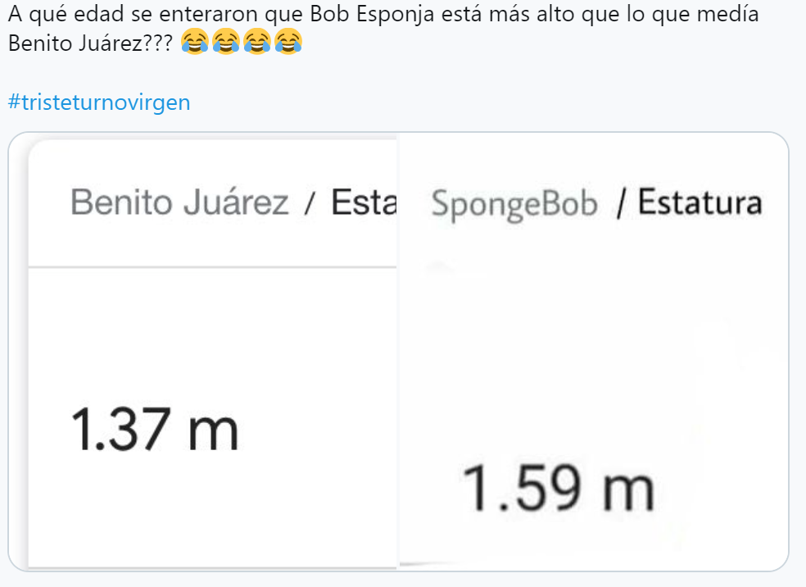This screenshot has width=806, height=587.
Task: Click the gray "SpongeBob" label in image
Action: click(x=514, y=204)
